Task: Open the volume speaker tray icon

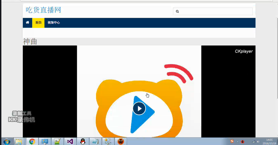Action: 258,142
